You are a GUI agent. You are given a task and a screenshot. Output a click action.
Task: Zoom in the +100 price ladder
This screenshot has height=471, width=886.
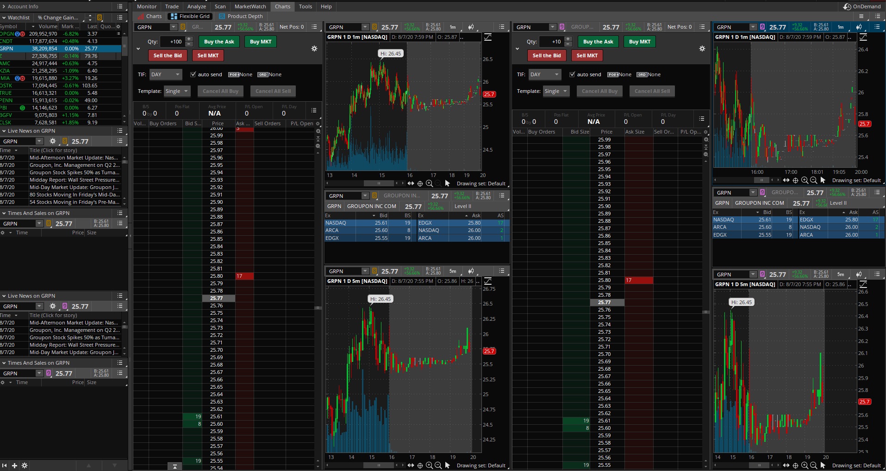pos(318,131)
